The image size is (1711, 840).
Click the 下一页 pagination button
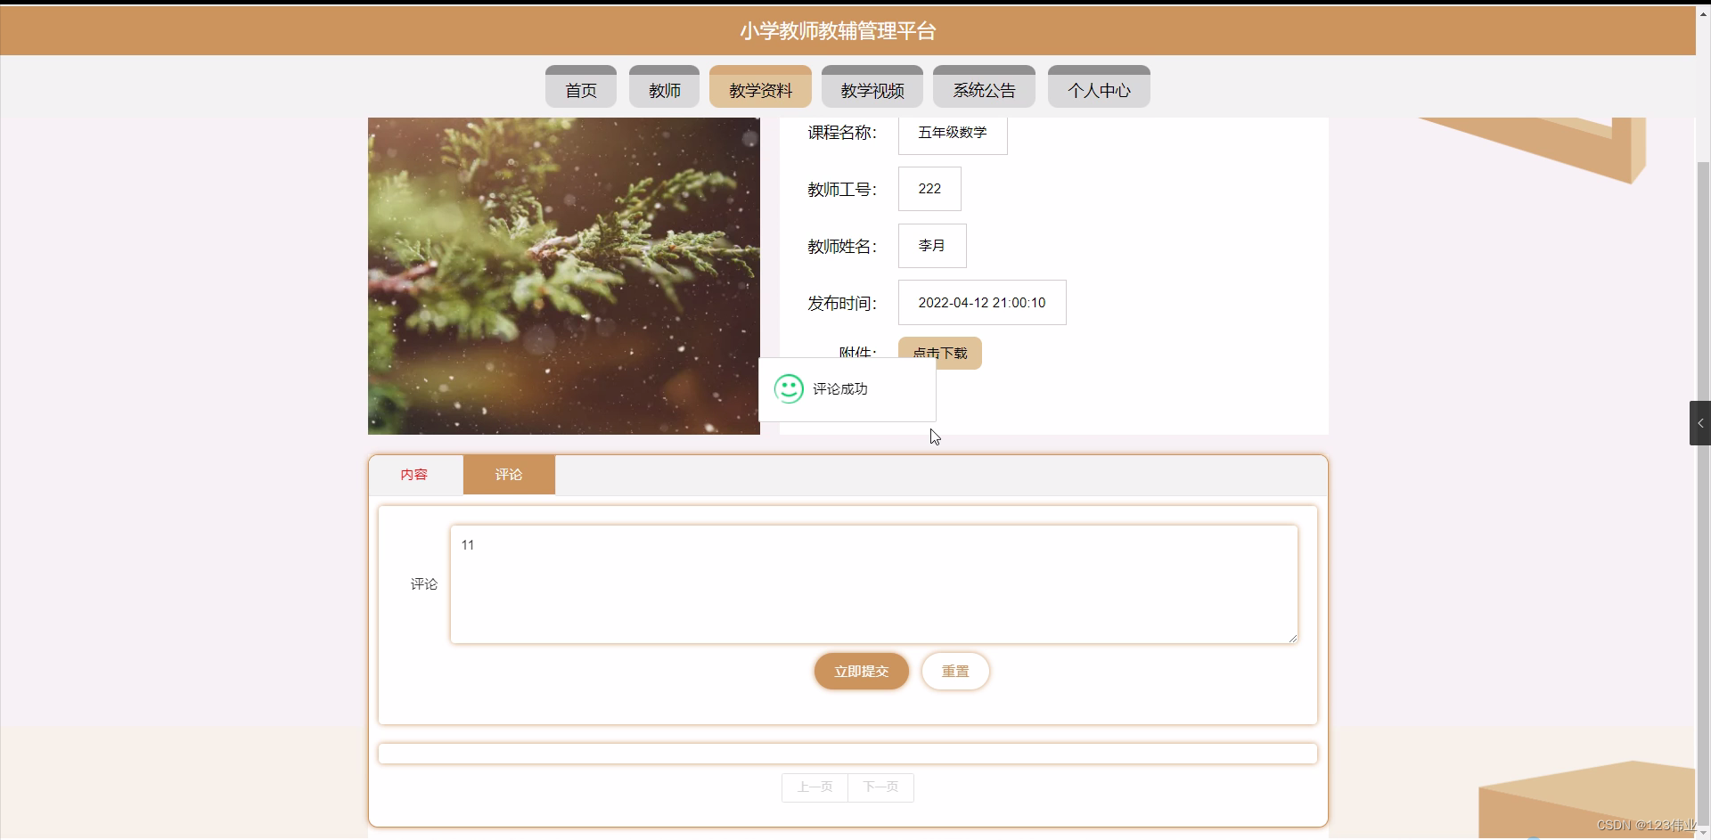point(880,787)
